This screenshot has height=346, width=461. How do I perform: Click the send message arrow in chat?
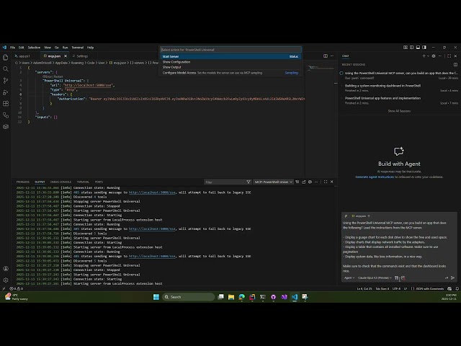coord(453,278)
